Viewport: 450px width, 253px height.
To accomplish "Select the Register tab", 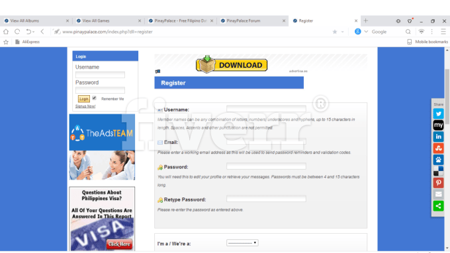I will coord(306,20).
